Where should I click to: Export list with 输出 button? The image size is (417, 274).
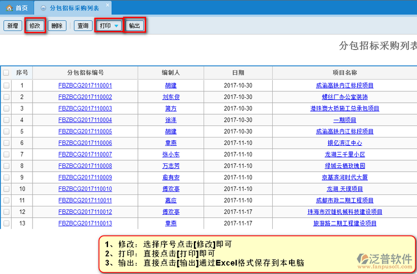click(135, 26)
